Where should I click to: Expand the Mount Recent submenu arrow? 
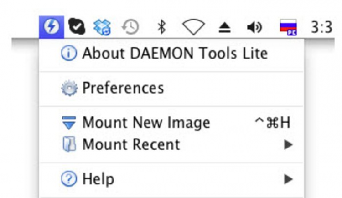coord(287,145)
